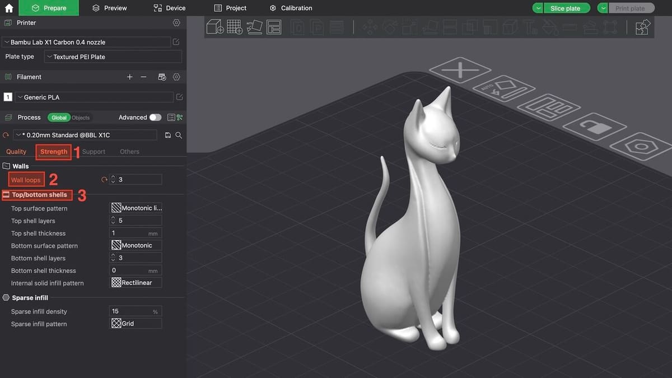Expand the Slice plate options arrow
The image size is (672, 378).
538,8
